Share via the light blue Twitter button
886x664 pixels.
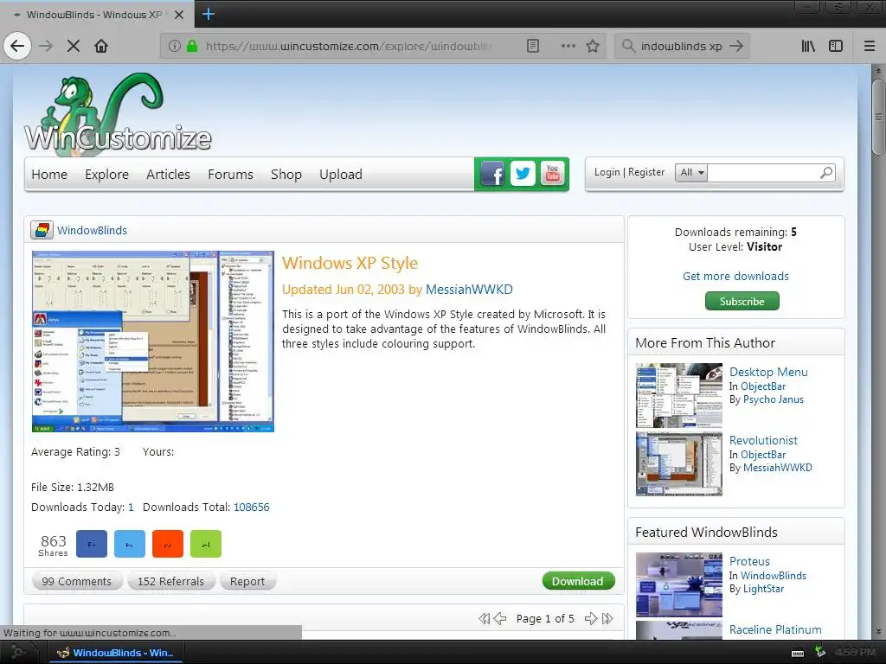pos(130,545)
